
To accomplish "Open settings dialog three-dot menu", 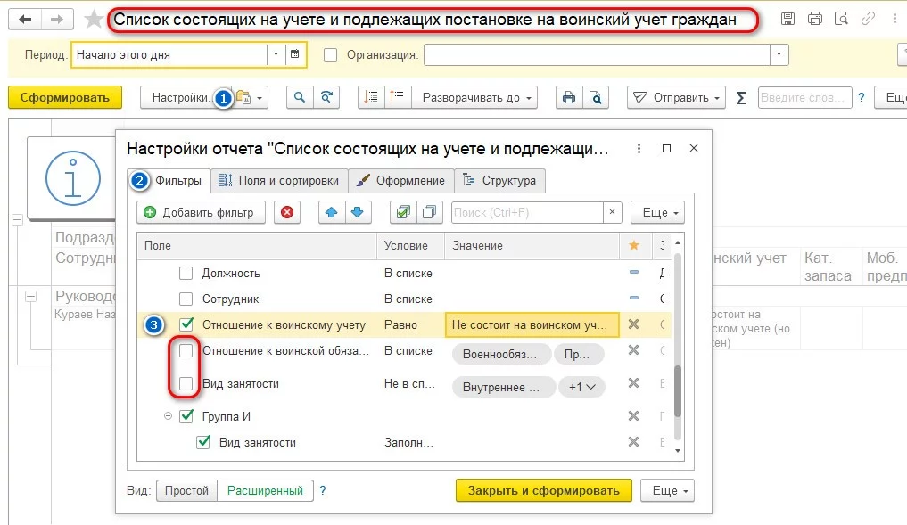I will 639,149.
